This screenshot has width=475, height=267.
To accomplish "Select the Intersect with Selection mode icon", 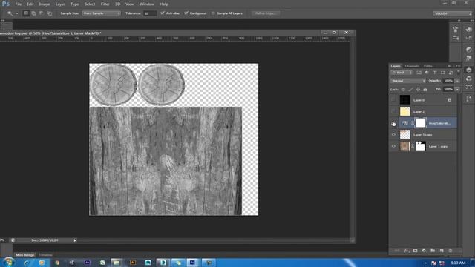I will click(50, 13).
